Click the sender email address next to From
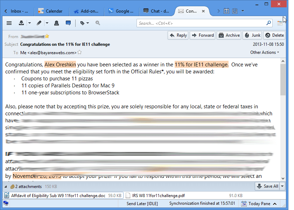 click(x=33, y=36)
